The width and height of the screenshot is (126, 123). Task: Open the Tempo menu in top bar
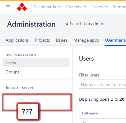[120, 7]
